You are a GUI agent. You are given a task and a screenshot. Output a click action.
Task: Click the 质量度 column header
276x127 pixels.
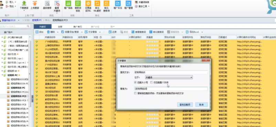pos(149,37)
